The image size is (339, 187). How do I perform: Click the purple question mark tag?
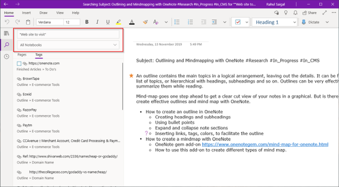coord(146,133)
